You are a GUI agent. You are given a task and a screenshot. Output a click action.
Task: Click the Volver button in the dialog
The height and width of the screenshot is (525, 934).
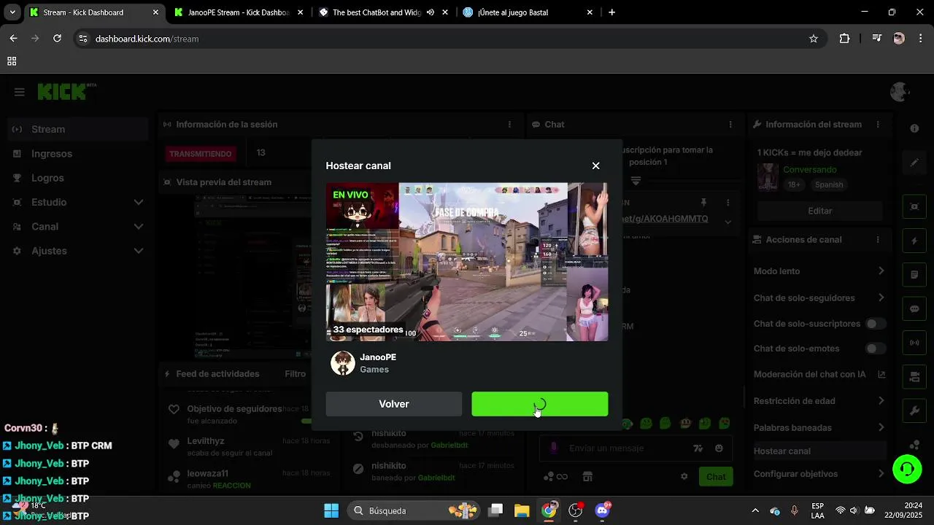coord(394,404)
